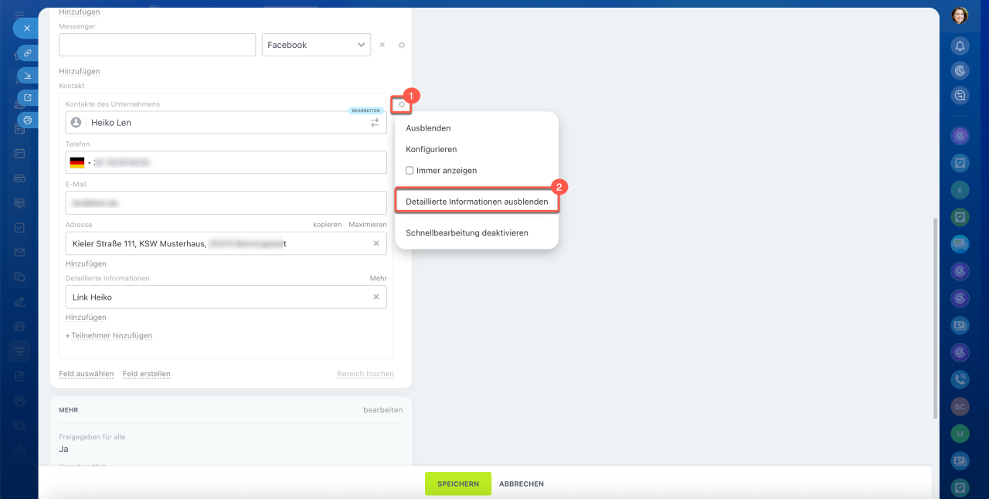This screenshot has height=499, width=989.
Task: Open the tasks checkmark icon in left sidebar
Action: pyautogui.click(x=19, y=228)
